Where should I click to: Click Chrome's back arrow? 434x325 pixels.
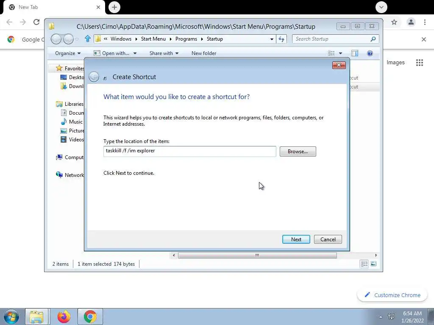point(9,22)
